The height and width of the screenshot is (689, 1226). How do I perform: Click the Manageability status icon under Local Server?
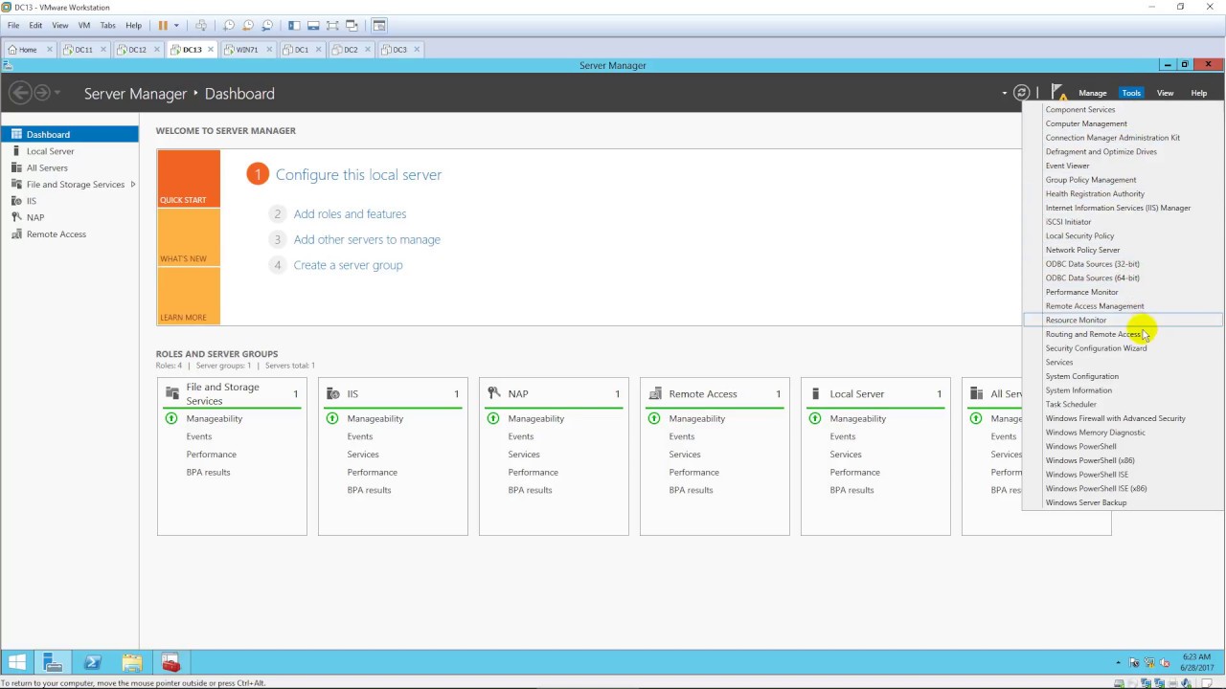point(815,418)
